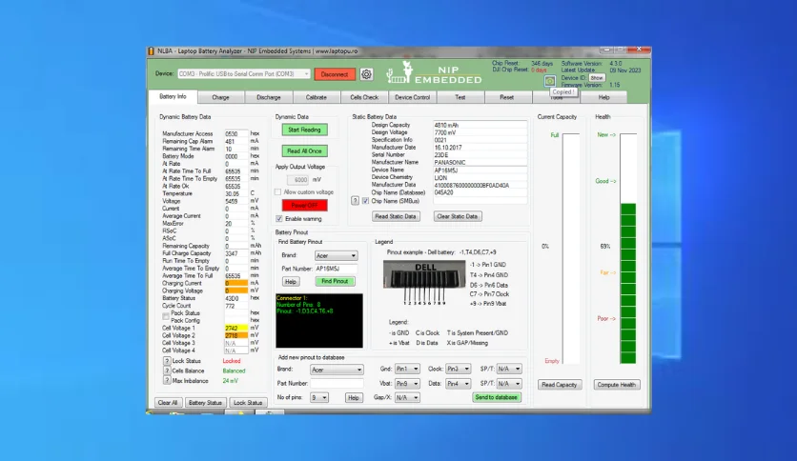The image size is (797, 461).
Task: Click the question mark beside Cells Balance
Action: [167, 371]
